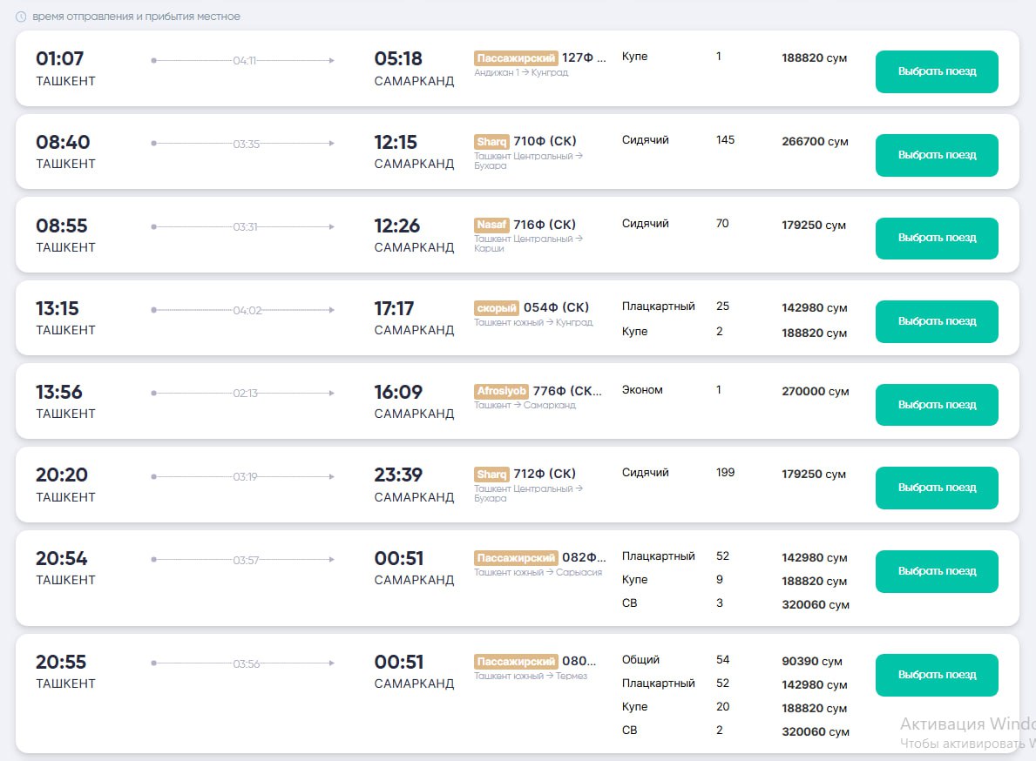The image size is (1036, 761).
Task: Click the Общий class option at 90390 сум
Action: pyautogui.click(x=640, y=660)
